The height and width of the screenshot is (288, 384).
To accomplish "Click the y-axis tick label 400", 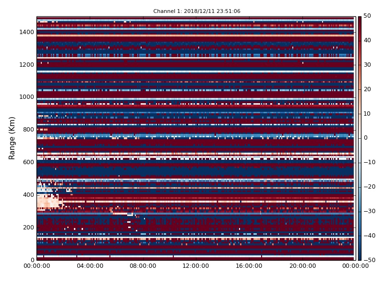I will (x=28, y=195).
